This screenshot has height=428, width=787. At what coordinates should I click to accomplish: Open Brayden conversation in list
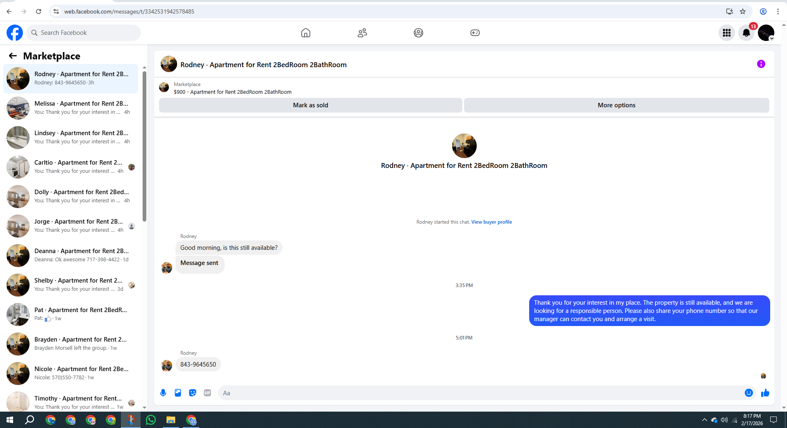(x=71, y=344)
